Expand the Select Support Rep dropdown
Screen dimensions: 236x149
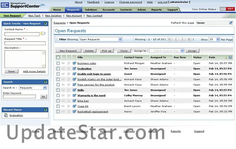pos(182,51)
